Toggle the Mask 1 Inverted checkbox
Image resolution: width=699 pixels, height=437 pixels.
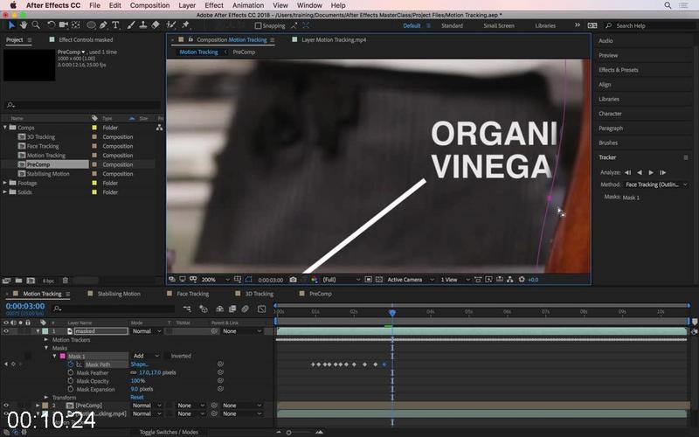166,356
